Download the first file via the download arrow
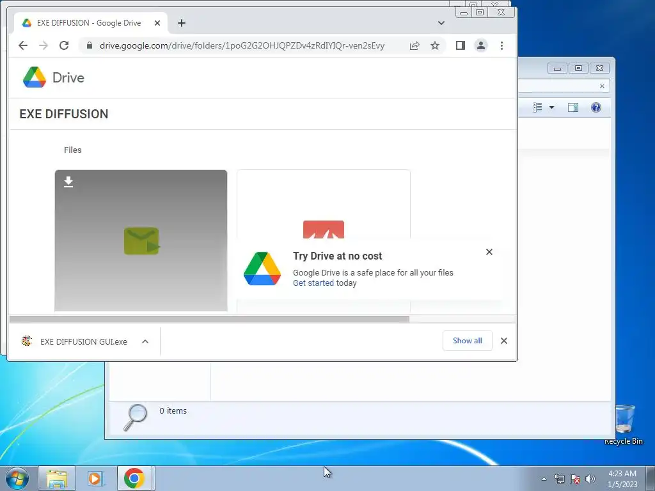The height and width of the screenshot is (491, 655). coord(68,182)
